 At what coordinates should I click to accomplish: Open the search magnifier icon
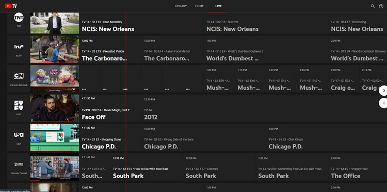pos(373,6)
